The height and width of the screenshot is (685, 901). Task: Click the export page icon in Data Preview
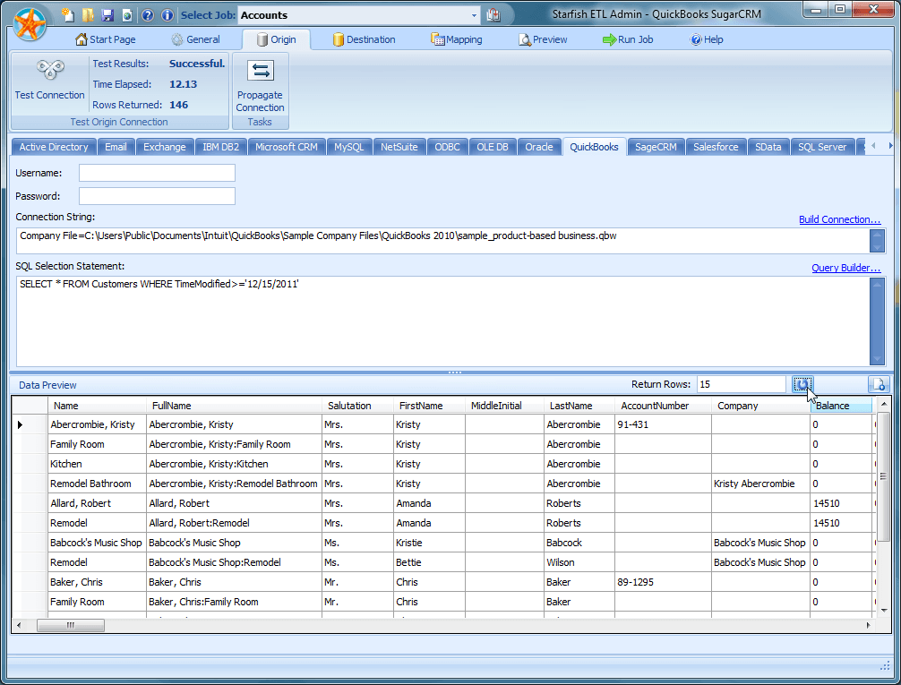tap(879, 384)
